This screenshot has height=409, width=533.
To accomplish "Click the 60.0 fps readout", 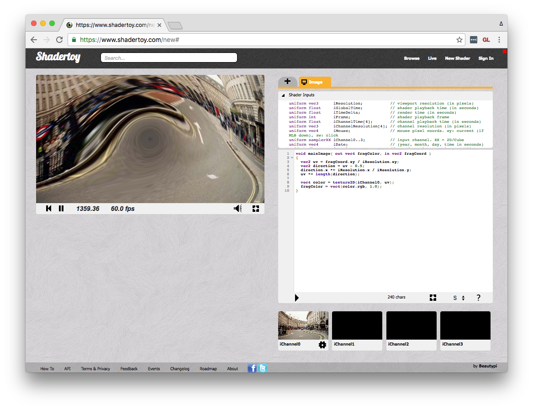I will click(x=123, y=209).
